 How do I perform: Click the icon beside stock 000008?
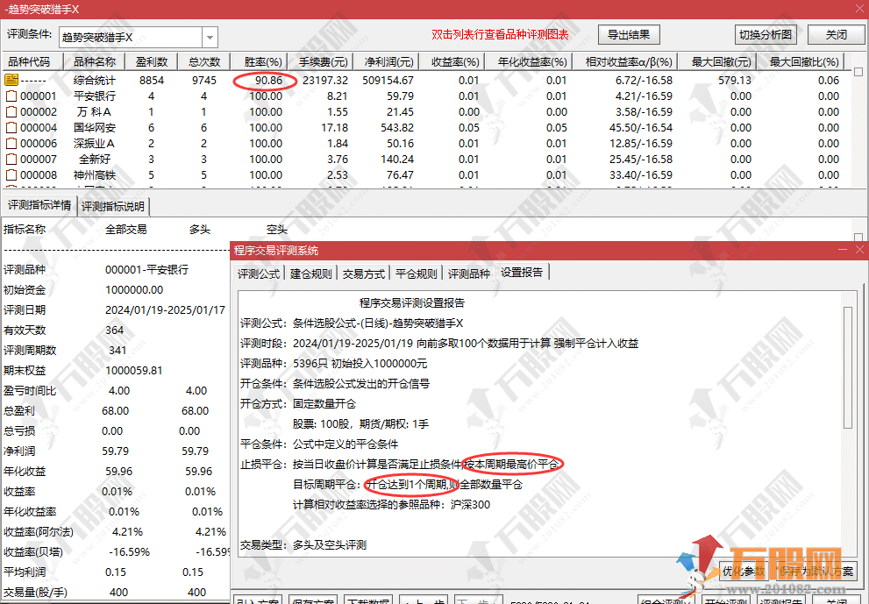pos(11,175)
